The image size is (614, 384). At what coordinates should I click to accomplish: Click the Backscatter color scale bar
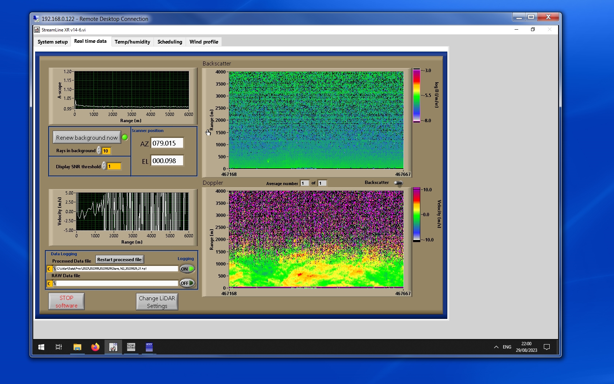point(416,95)
